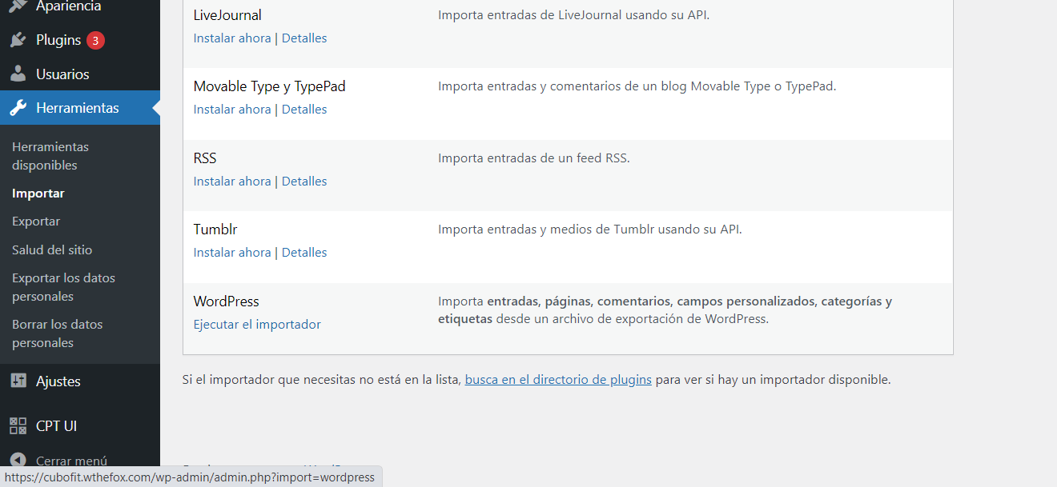The height and width of the screenshot is (487, 1057).
Task: Select Importar in the tools submenu
Action: (x=38, y=194)
